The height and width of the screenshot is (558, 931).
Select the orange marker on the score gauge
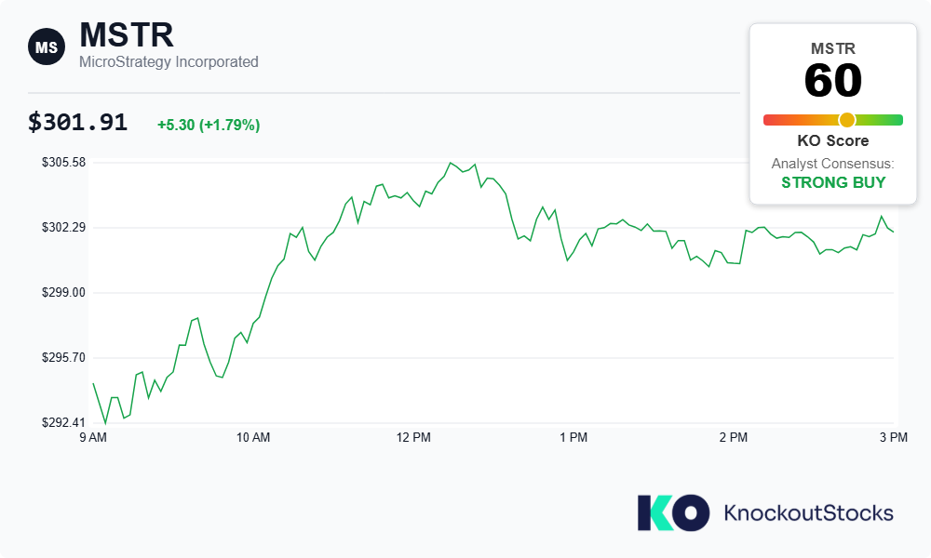[846, 120]
